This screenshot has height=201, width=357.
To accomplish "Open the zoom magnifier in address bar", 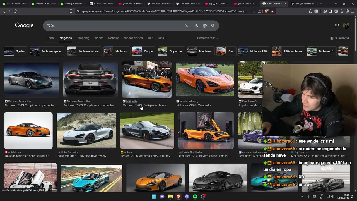I will 253,11.
